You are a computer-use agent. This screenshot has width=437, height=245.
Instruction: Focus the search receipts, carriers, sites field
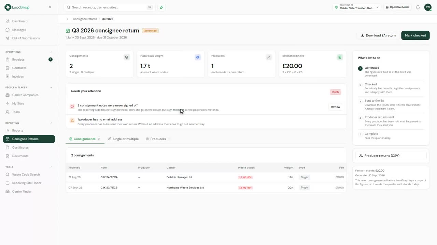(x=109, y=7)
